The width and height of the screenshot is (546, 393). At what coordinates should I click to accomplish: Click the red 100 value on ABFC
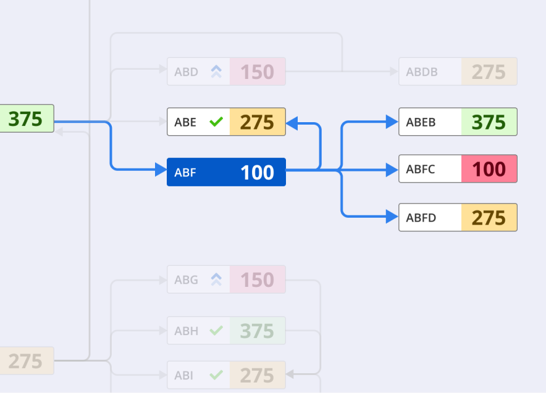coord(489,169)
